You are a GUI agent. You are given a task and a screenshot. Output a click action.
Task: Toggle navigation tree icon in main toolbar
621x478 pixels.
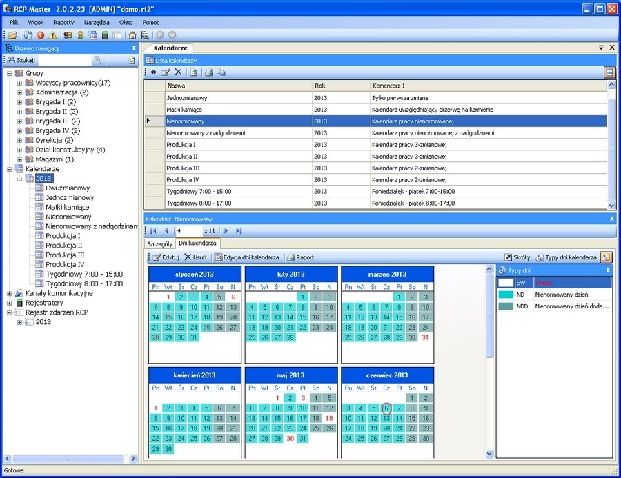145,35
